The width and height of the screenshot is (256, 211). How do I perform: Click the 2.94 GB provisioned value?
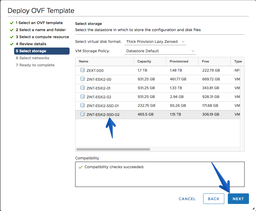click(177, 97)
